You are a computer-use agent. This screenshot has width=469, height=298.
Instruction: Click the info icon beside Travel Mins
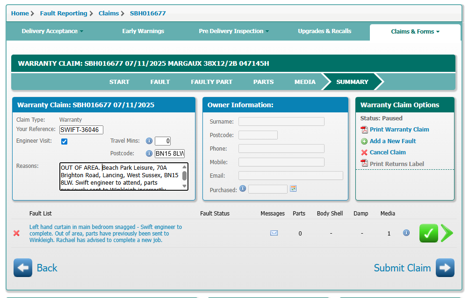[149, 141]
